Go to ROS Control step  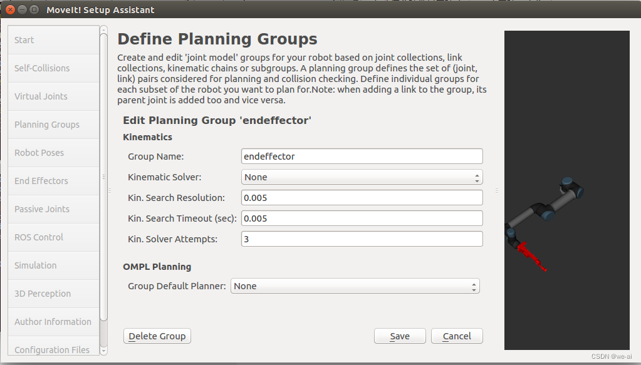(53, 237)
